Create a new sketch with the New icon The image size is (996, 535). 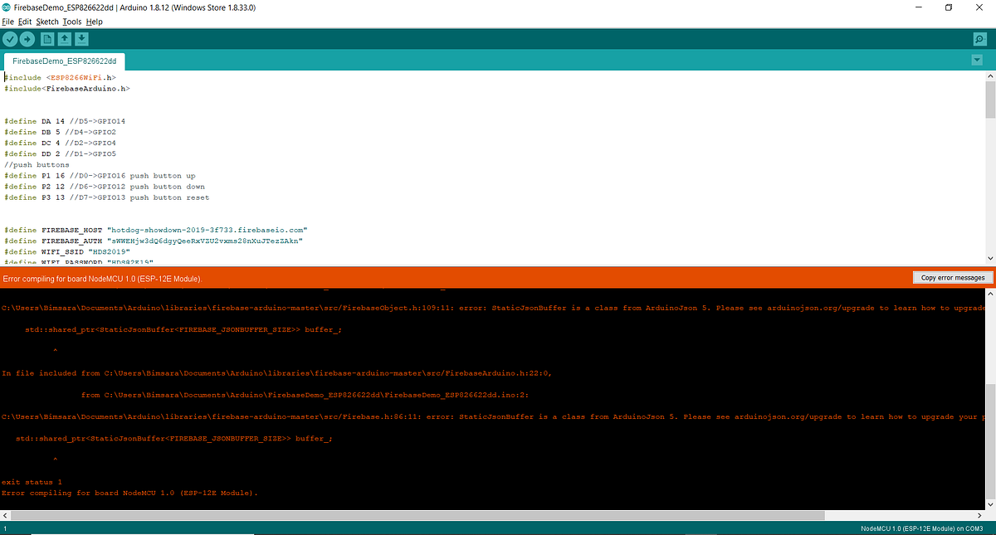49,38
